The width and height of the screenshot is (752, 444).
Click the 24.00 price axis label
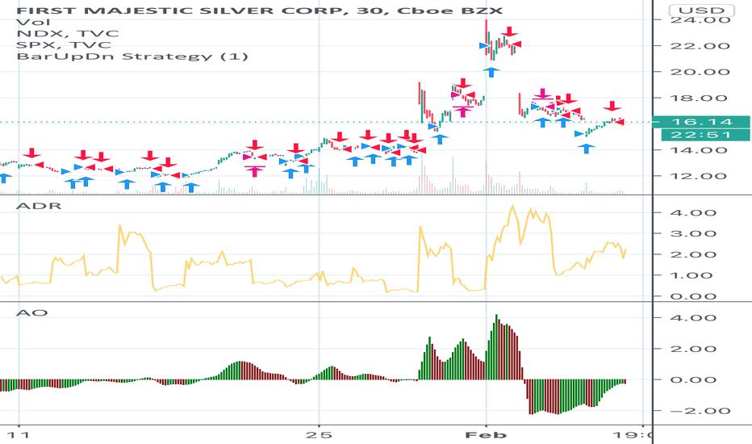click(x=700, y=19)
